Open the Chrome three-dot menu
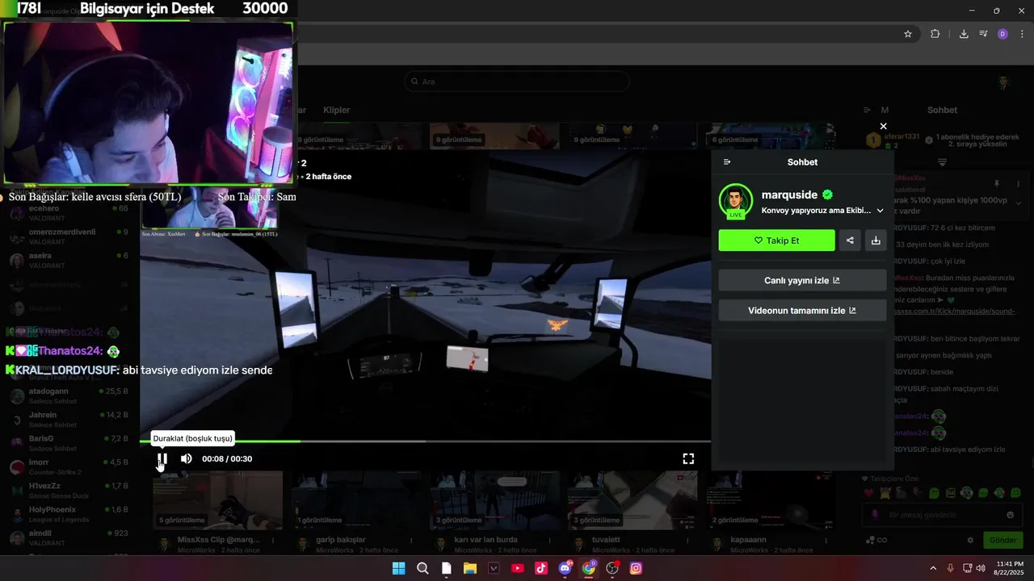 click(x=1022, y=34)
